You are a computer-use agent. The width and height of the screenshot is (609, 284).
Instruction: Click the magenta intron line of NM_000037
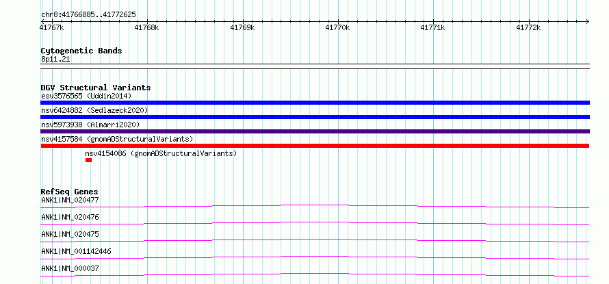315,274
